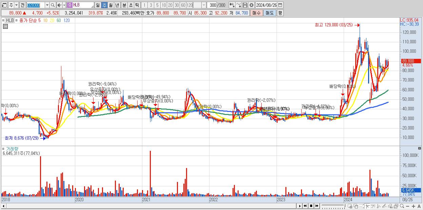Click the HLB stock name field
The image size is (423, 210).
coord(83,5)
